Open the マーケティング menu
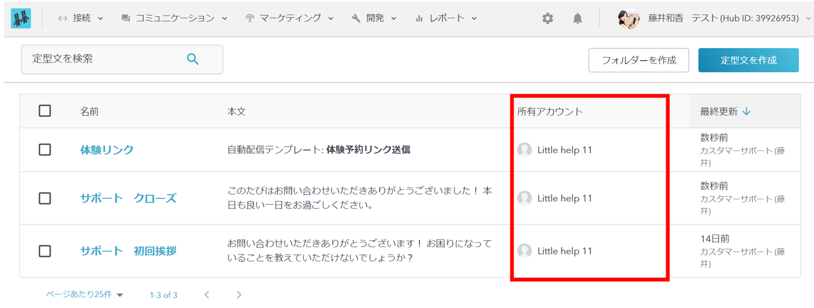This screenshot has height=308, width=814. point(289,18)
